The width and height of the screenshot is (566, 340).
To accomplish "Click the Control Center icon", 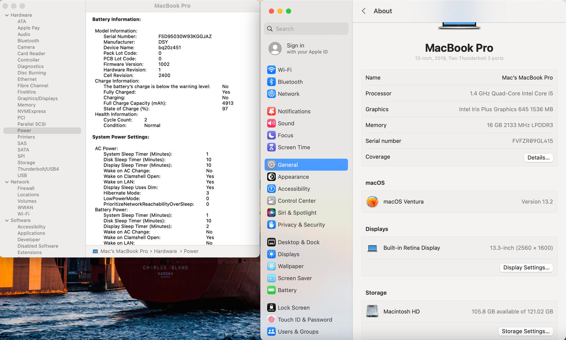I will pos(271,201).
